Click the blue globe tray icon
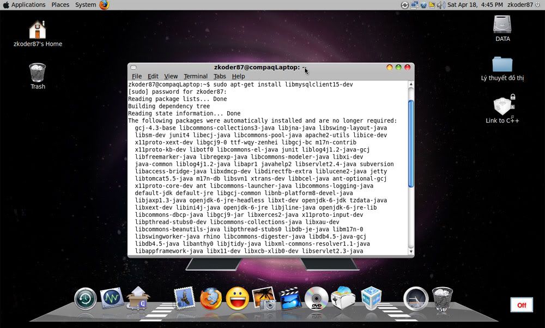Image resolution: width=545 pixels, height=328 pixels. tap(423, 5)
